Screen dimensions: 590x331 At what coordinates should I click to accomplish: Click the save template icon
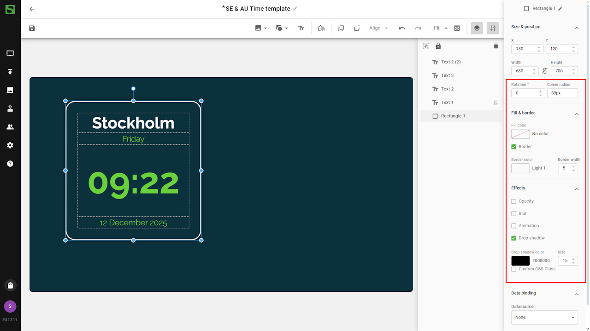click(x=32, y=28)
